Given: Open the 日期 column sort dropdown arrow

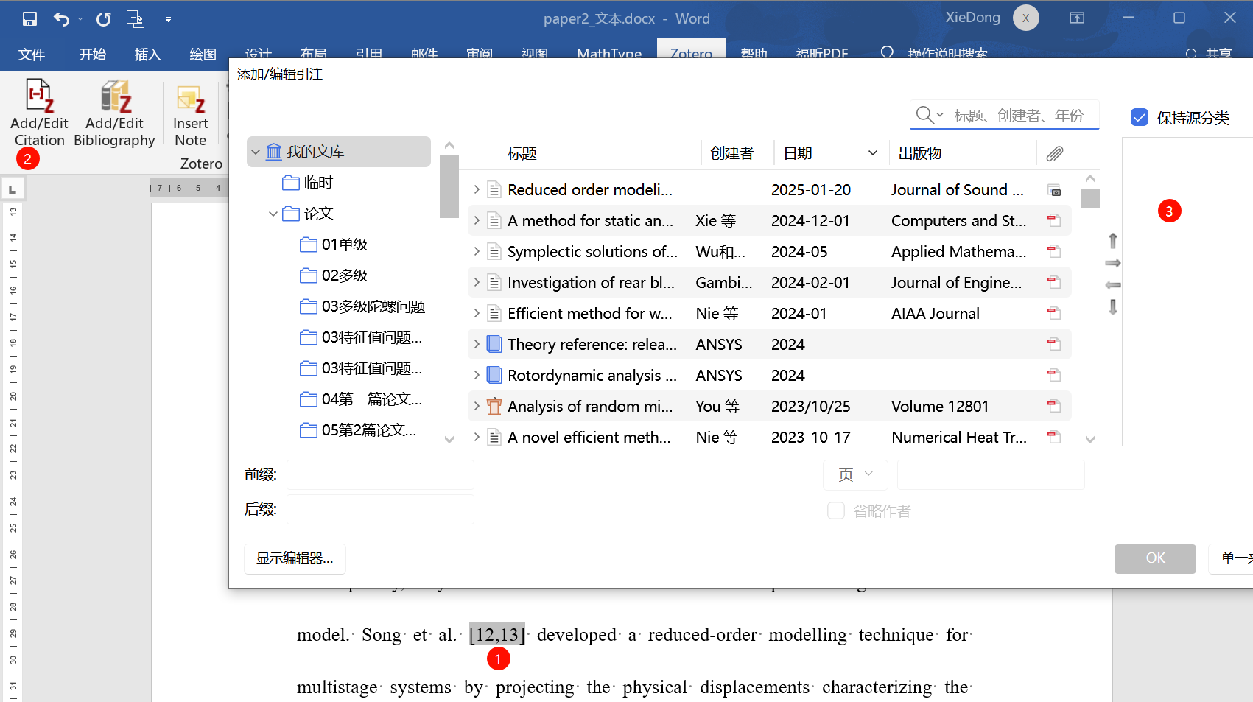Looking at the screenshot, I should [x=873, y=153].
